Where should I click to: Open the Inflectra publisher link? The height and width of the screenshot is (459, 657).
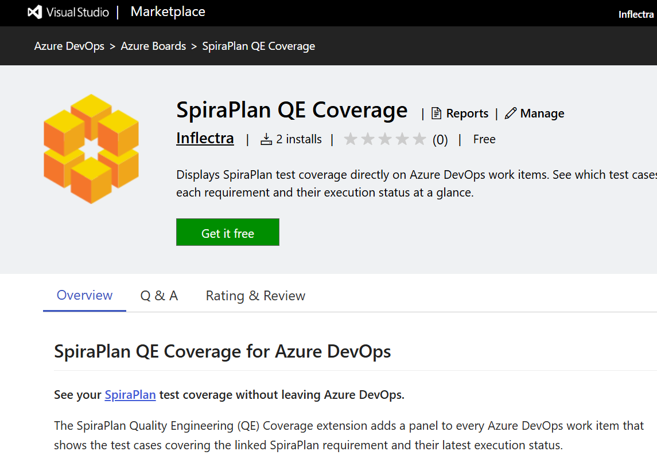click(x=205, y=138)
